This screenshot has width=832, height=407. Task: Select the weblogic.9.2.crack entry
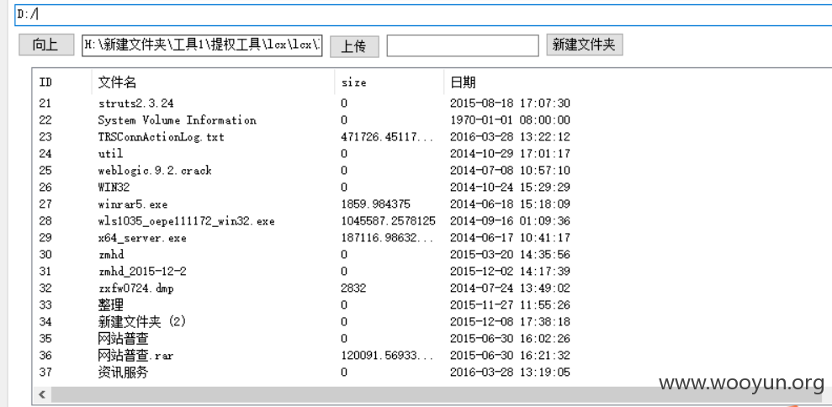coord(155,171)
